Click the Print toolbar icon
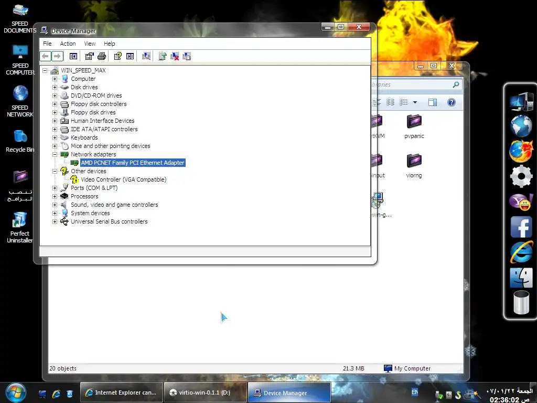This screenshot has height=403, width=537. (102, 56)
